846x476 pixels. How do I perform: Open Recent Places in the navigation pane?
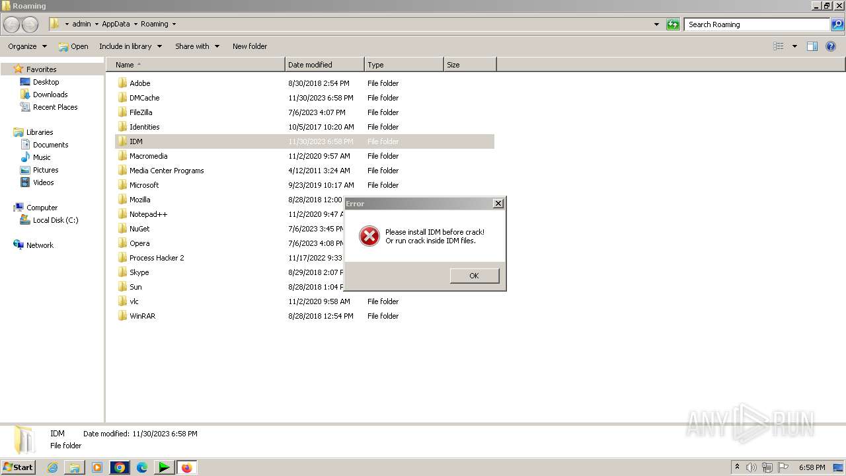click(x=55, y=107)
